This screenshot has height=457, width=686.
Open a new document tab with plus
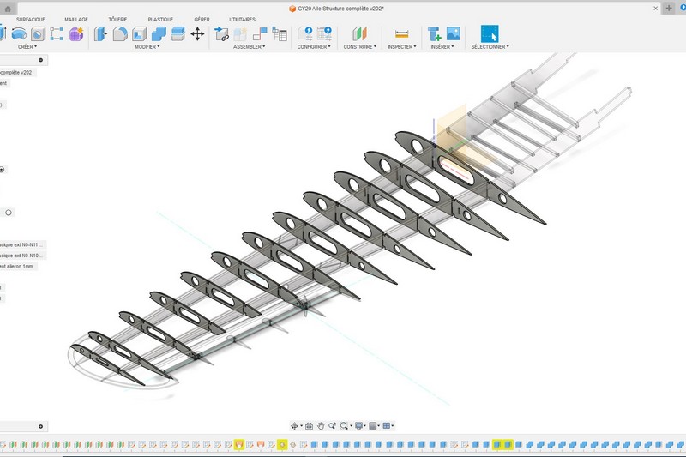pyautogui.click(x=669, y=8)
